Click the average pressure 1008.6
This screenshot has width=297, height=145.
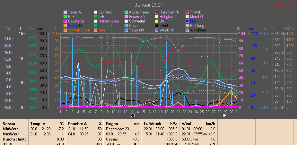172,139
